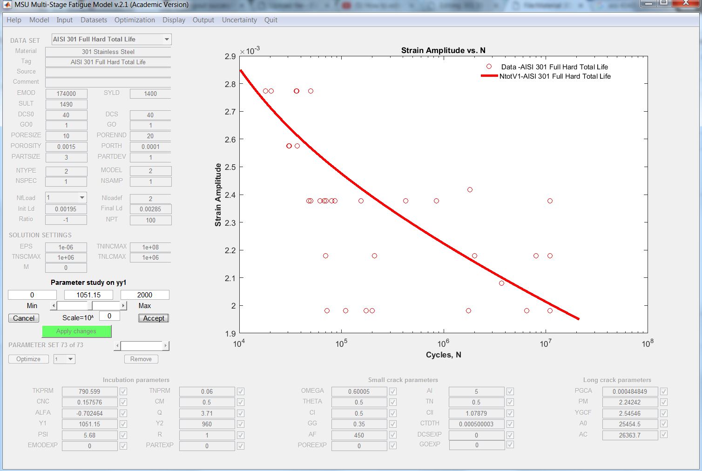Screen dimensions: 702x471
Task: Expand the NfLoad dropdown
Action: [82, 198]
